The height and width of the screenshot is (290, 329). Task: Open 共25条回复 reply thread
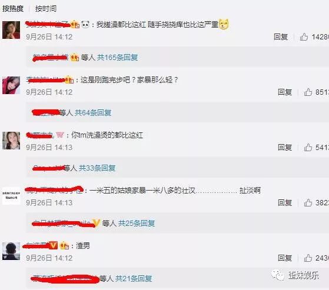(x=137, y=224)
